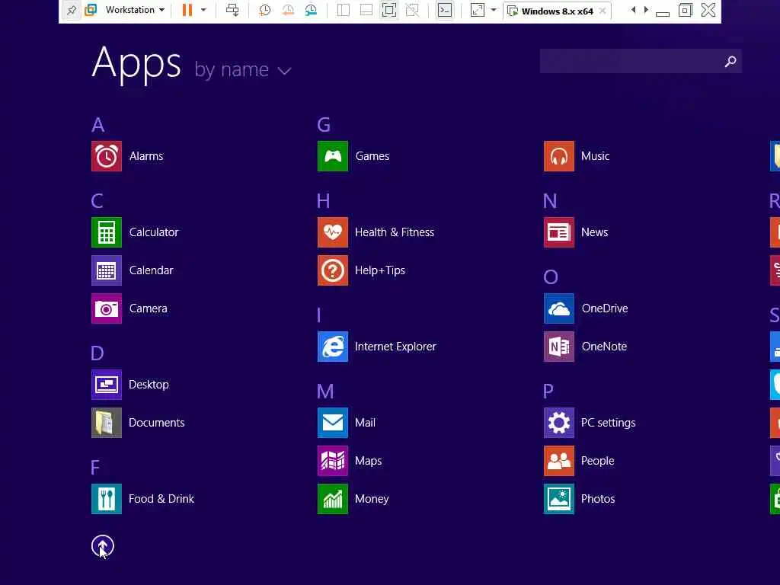Click the 'Apps' title heading
780x585 pixels.
pos(136,63)
